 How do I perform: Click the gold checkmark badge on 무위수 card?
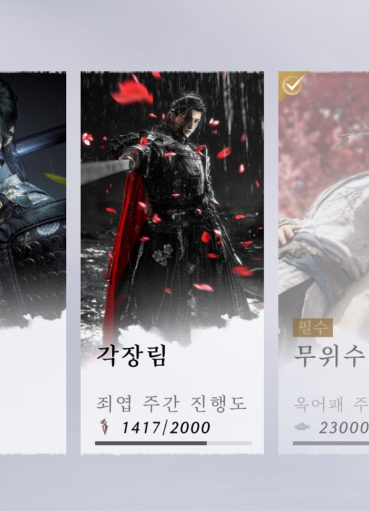pyautogui.click(x=292, y=85)
